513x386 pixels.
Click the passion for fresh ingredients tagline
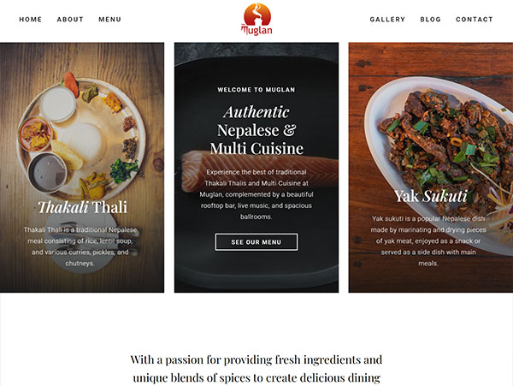pyautogui.click(x=256, y=369)
